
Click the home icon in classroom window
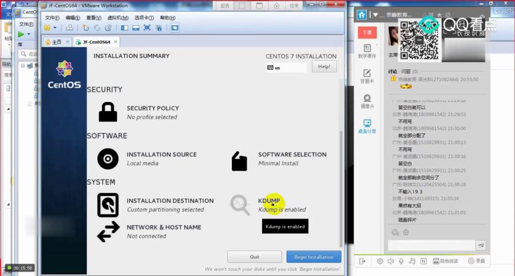tap(362, 15)
